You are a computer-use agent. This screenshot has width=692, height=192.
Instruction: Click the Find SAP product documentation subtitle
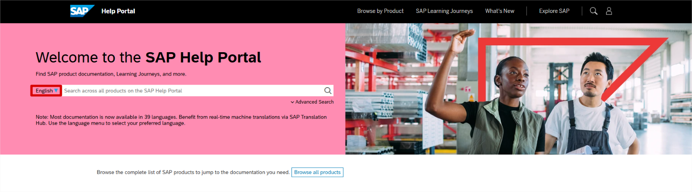point(111,74)
